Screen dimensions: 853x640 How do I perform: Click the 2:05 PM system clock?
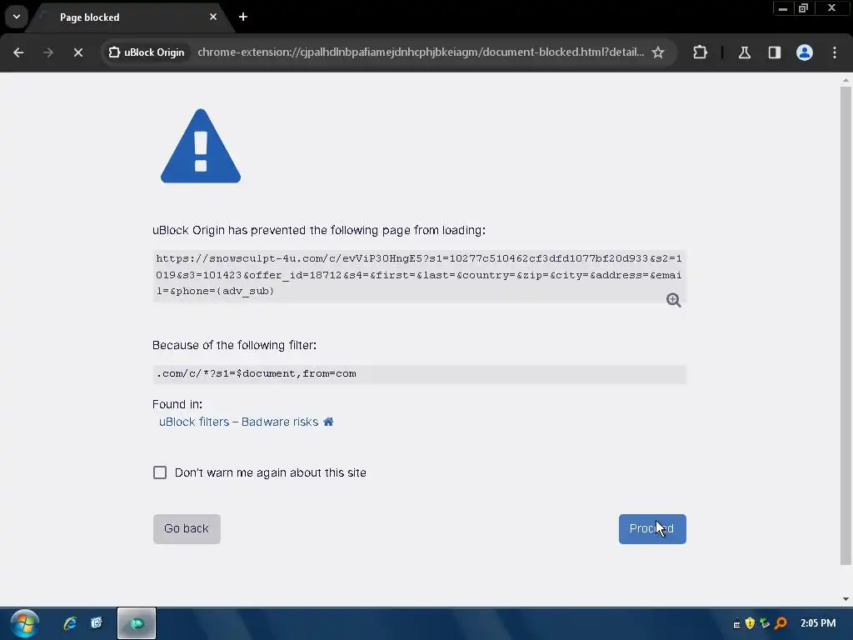[818, 623]
